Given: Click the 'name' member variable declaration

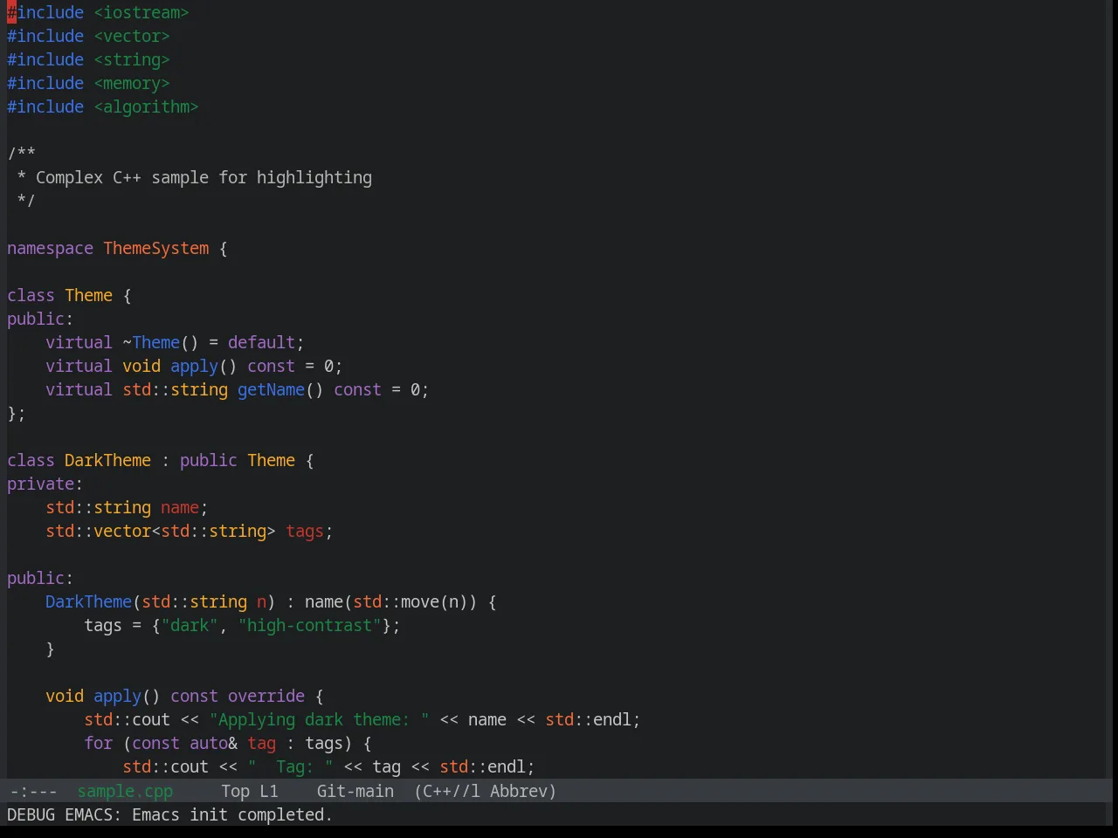Looking at the screenshot, I should (180, 507).
